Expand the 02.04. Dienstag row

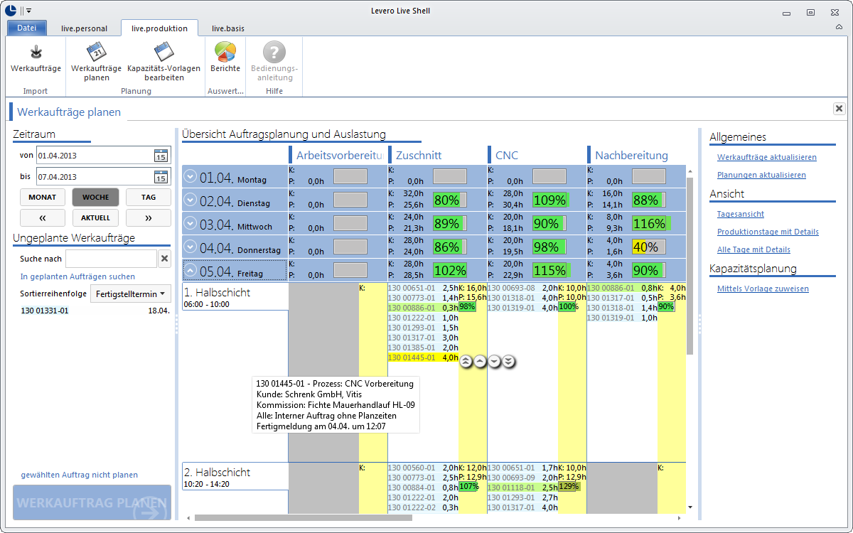190,200
